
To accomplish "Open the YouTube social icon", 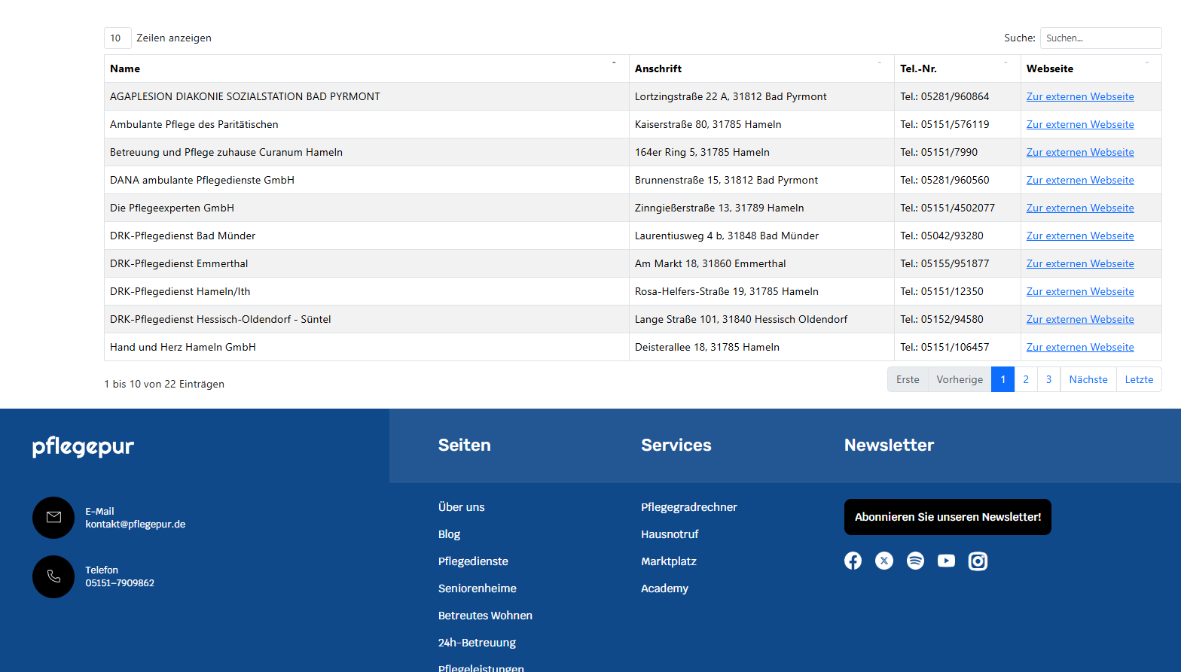I will tap(946, 561).
